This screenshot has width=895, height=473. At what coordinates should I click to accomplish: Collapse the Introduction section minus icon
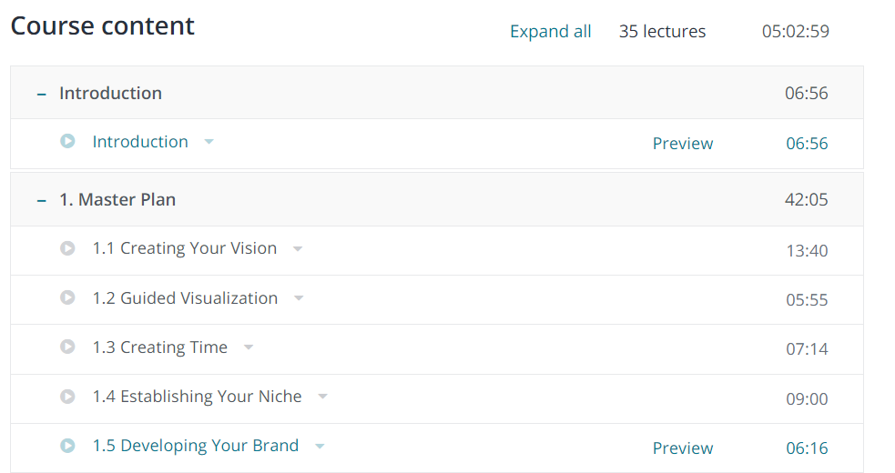41,94
